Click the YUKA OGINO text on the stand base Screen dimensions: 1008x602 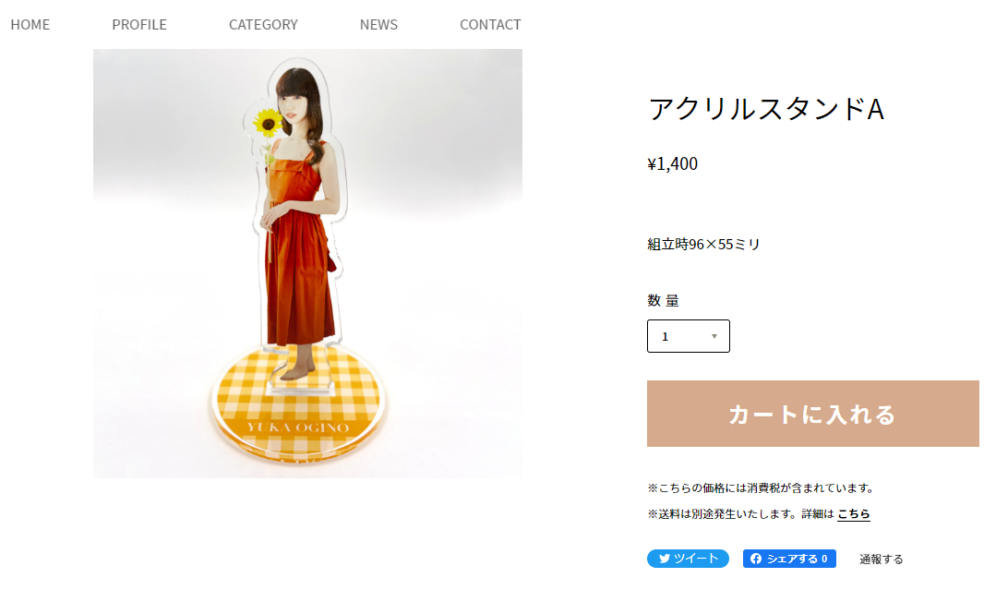[x=297, y=427]
